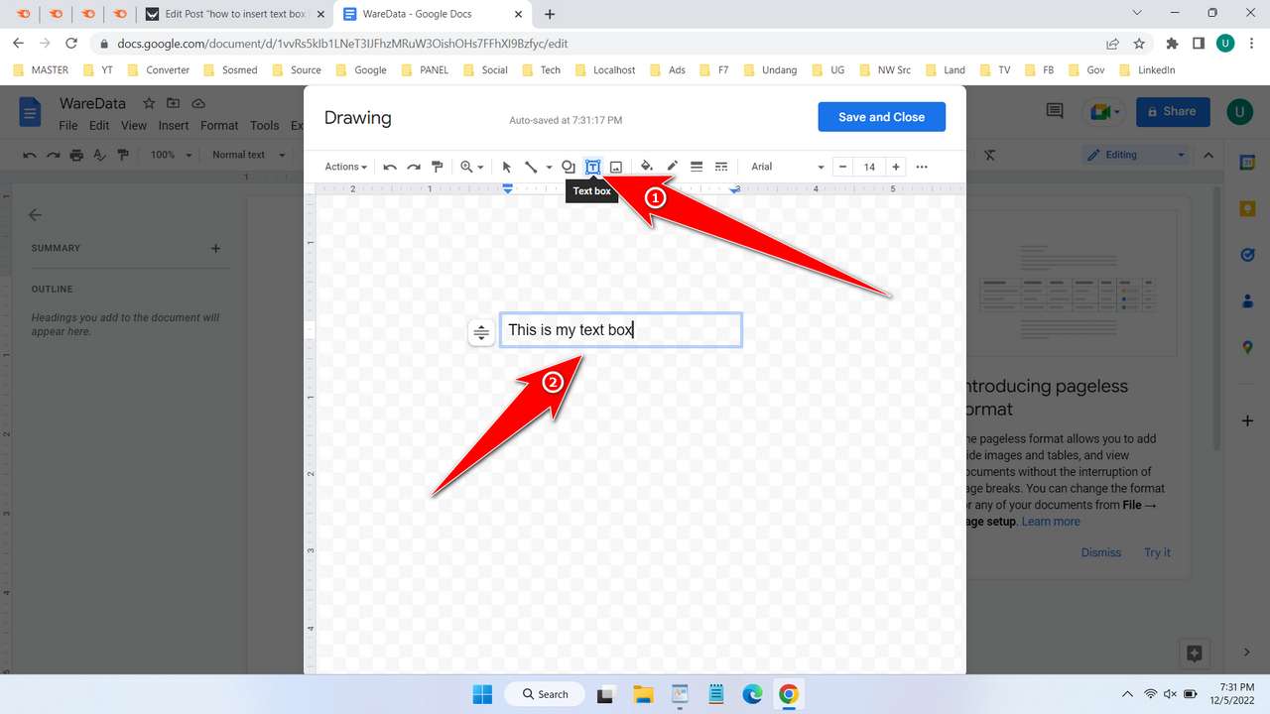The image size is (1270, 714).
Task: Click the Save and Close button
Action: click(x=881, y=116)
